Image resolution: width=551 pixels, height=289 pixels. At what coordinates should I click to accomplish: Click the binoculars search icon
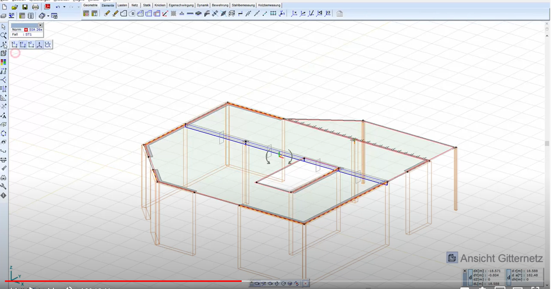pyautogui.click(x=4, y=178)
